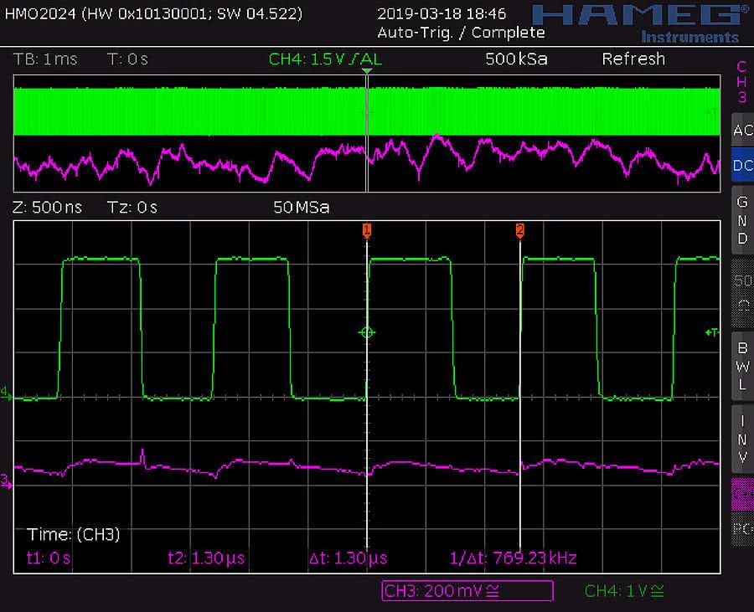Select the CH3 200 mV channel box
This screenshot has width=754, height=612.
point(467,592)
